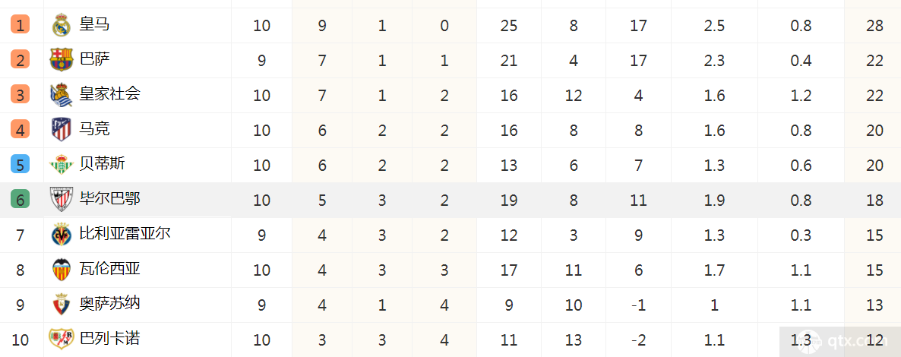Click the Real Madrid crest icon

pos(61,25)
